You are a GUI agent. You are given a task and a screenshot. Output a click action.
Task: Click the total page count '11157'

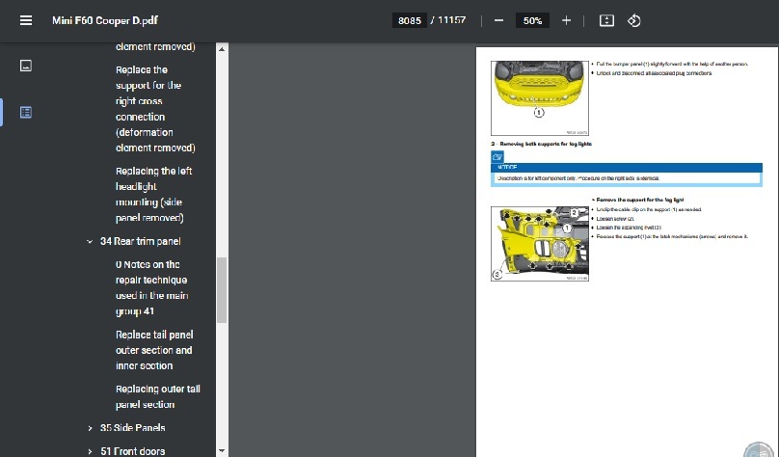[x=451, y=20]
